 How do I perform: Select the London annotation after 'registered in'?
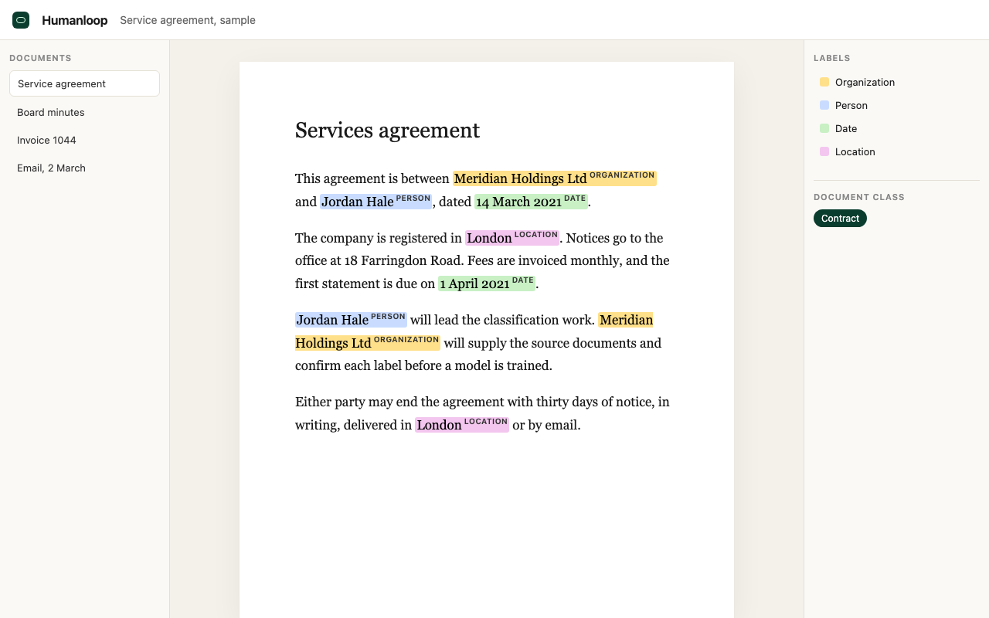[512, 238]
